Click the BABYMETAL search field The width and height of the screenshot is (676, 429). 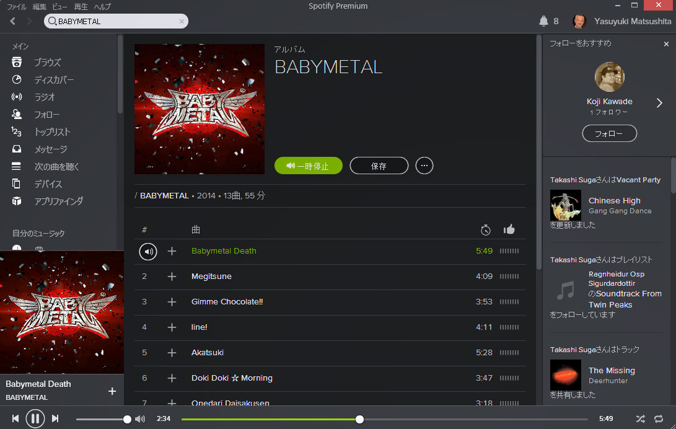[116, 21]
